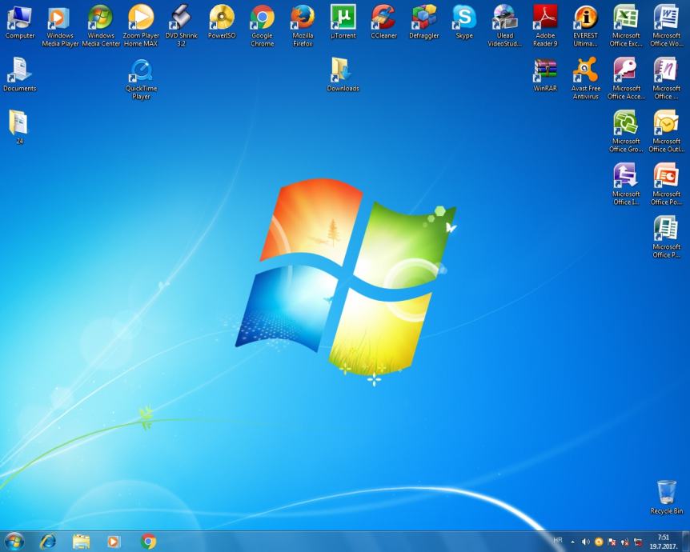Click the µTorrent desktop shortcut
The image size is (690, 552).
pos(343,18)
